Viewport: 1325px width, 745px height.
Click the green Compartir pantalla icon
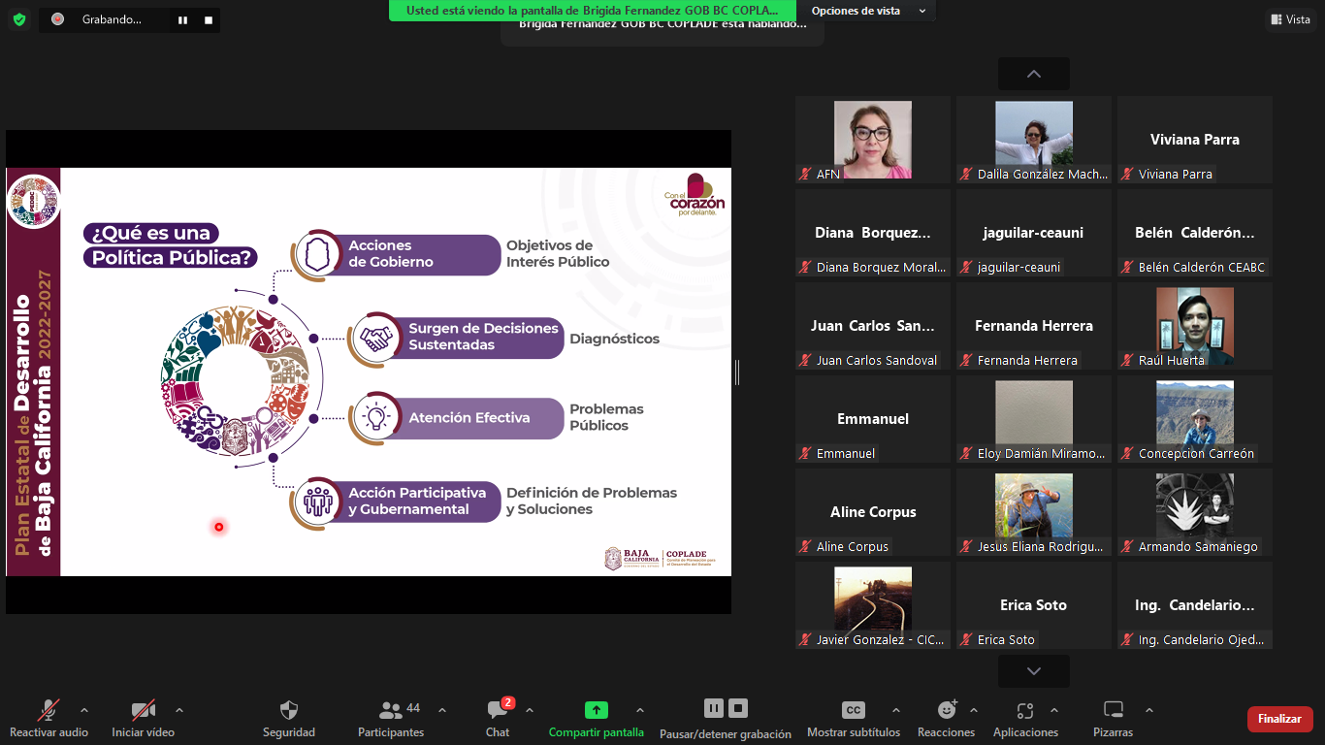pos(596,710)
